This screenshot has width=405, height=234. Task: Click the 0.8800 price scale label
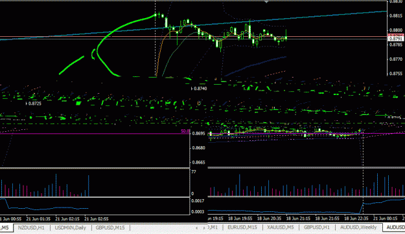tap(396, 30)
